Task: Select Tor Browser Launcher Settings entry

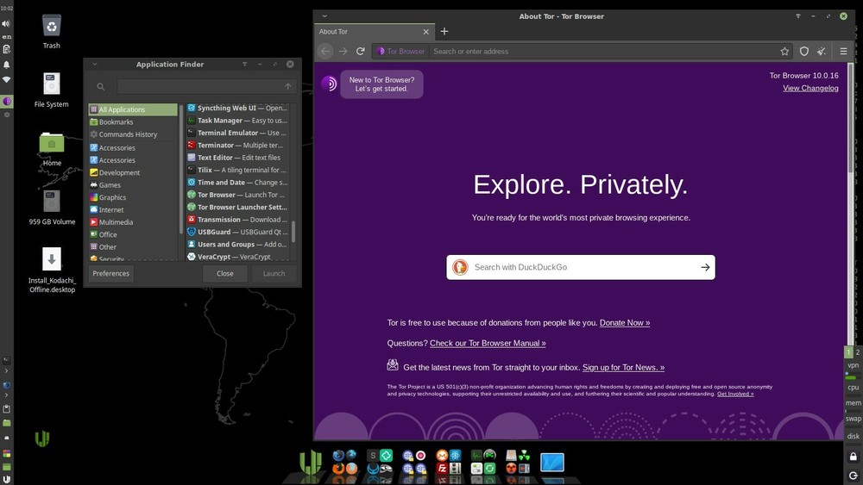Action: point(237,207)
